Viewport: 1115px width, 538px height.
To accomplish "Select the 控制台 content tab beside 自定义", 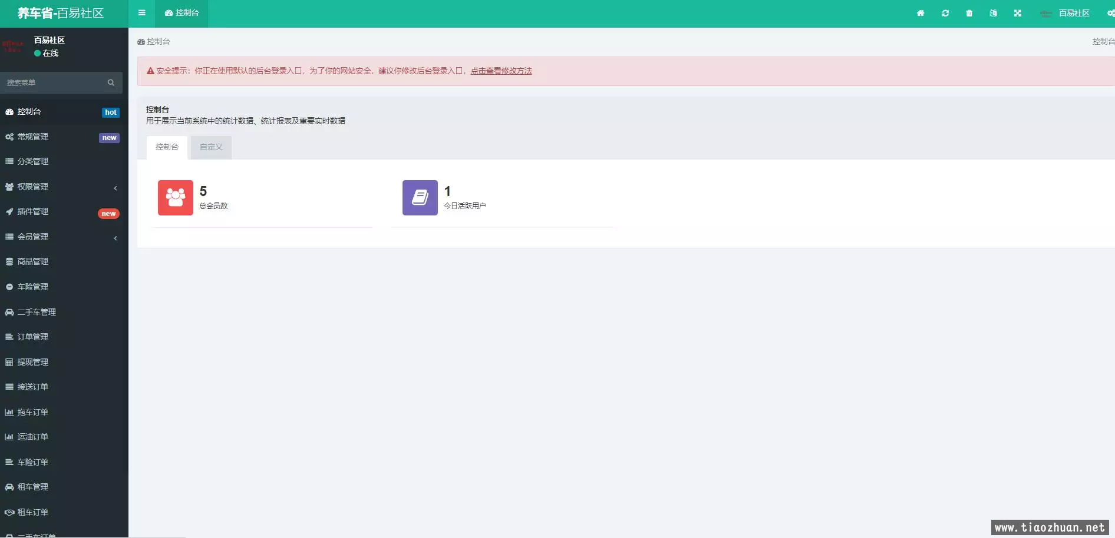I will [x=167, y=147].
